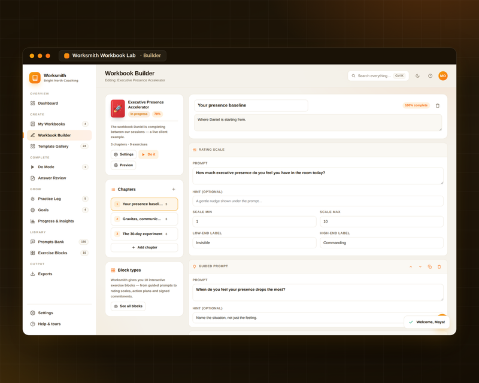The height and width of the screenshot is (383, 479).
Task: Delete the Your presence baseline chapter trash icon
Action: (x=438, y=106)
